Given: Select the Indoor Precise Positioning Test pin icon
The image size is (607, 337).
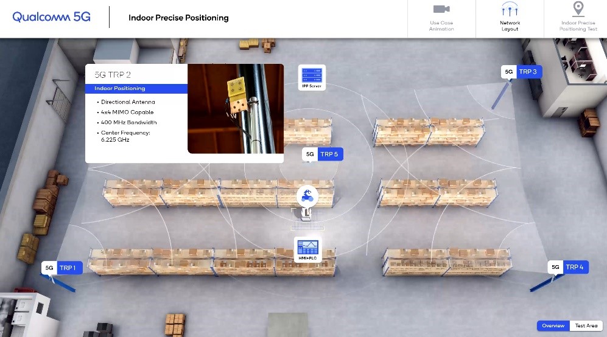Looking at the screenshot, I should (x=578, y=9).
